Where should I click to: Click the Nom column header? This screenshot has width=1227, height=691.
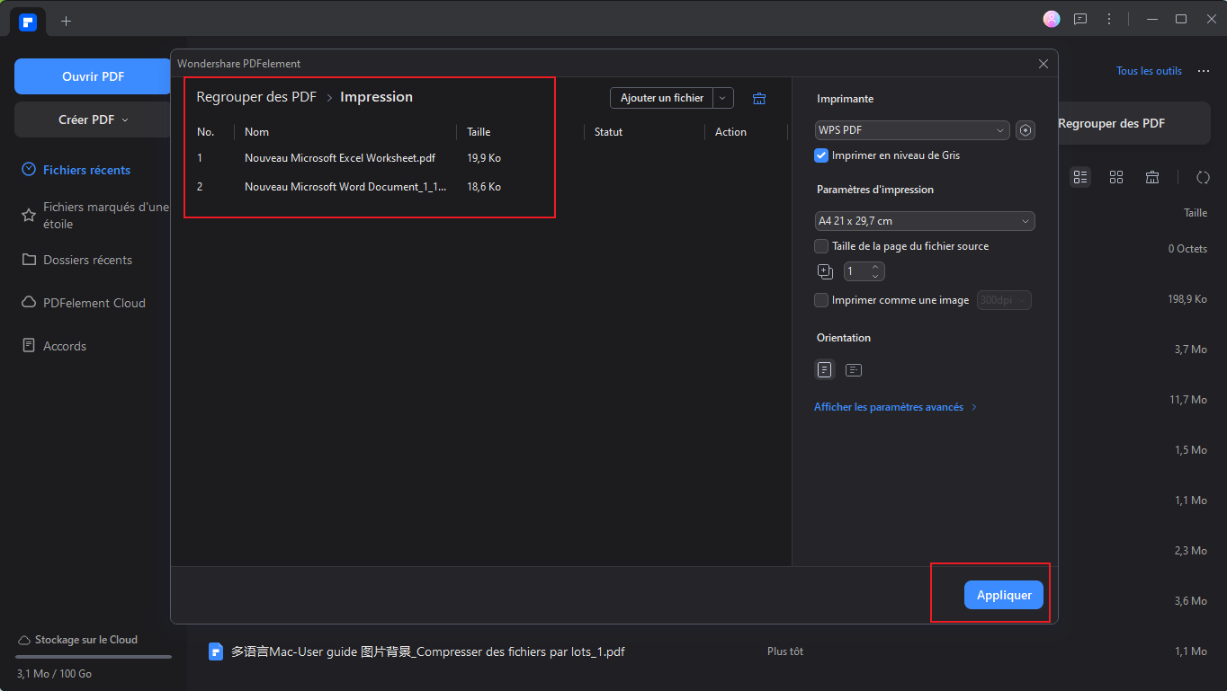pos(256,132)
